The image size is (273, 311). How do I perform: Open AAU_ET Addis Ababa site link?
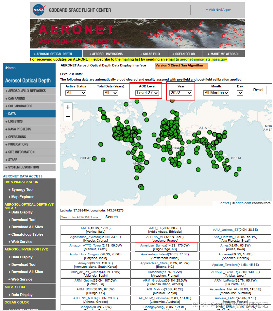tap(155, 228)
